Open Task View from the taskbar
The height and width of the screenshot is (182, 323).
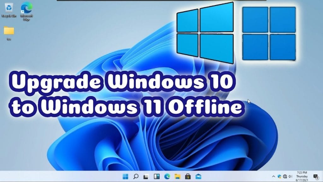146,176
